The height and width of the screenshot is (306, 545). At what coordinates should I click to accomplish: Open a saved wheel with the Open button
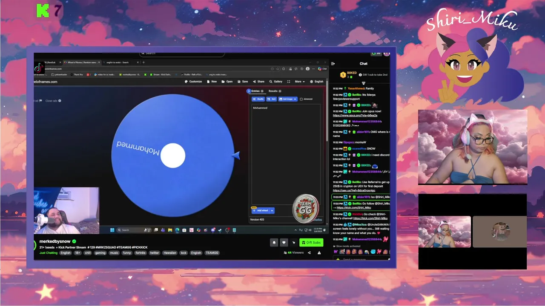[x=227, y=82]
